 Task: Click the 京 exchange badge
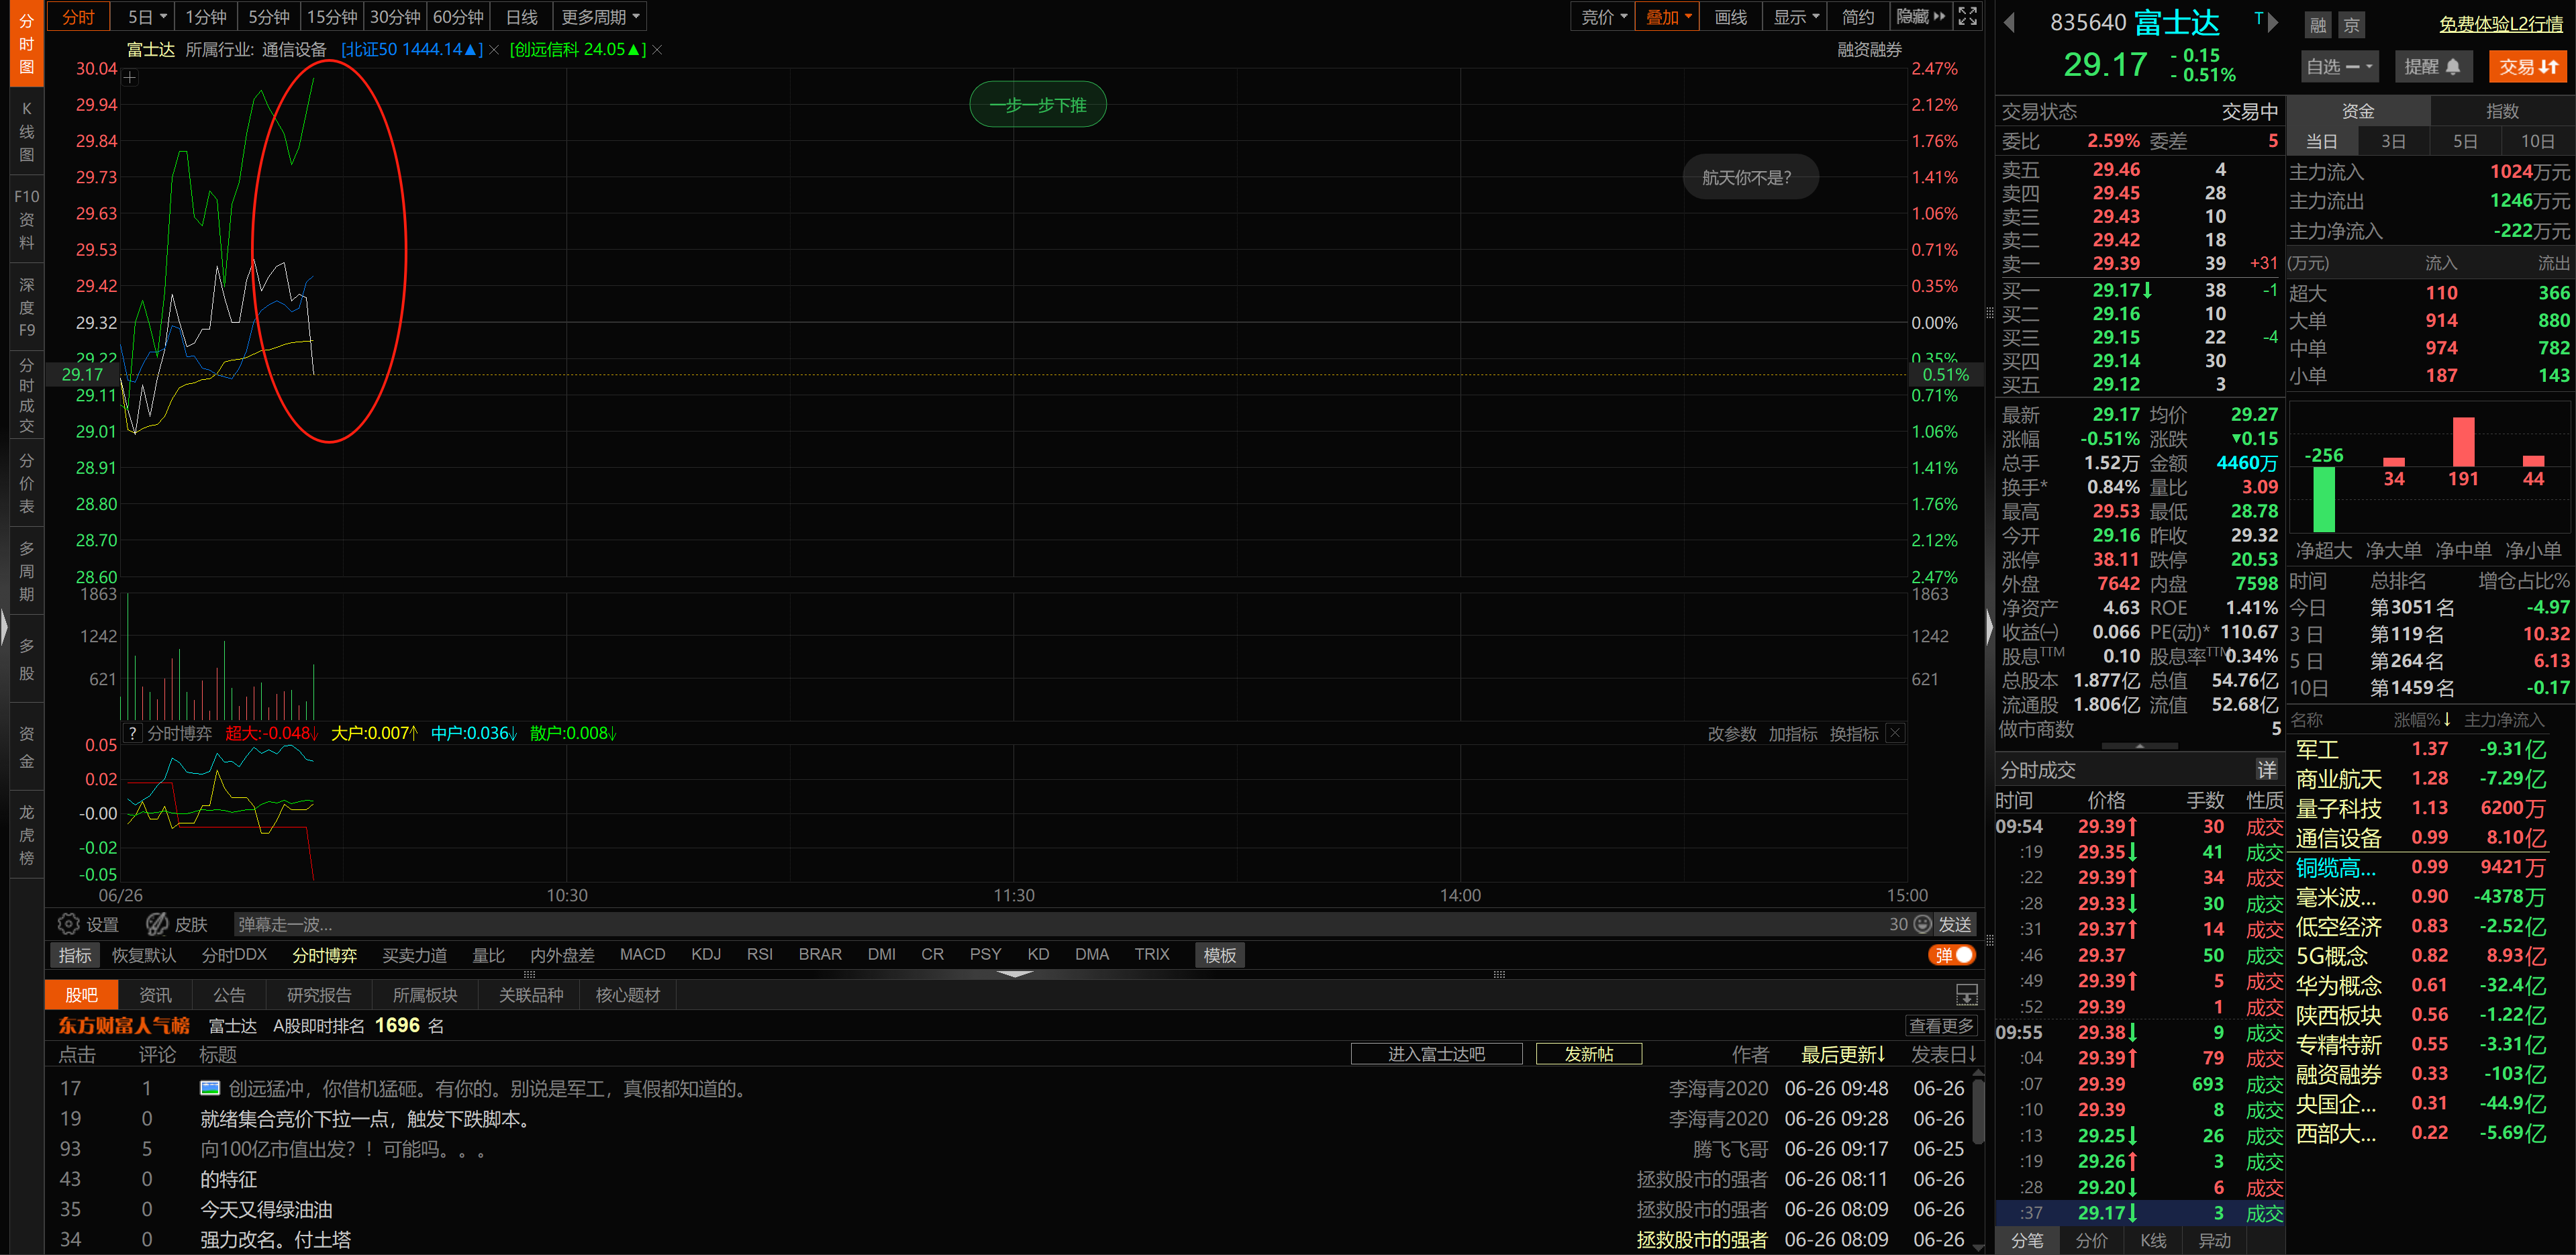click(2352, 25)
